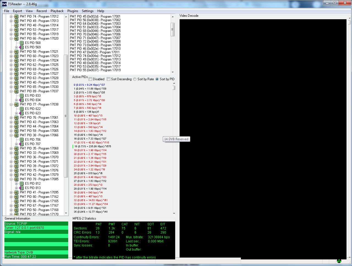Select the audio speaker icon of ES PID 813
The height and width of the screenshot is (266, 352).
point(21,188)
